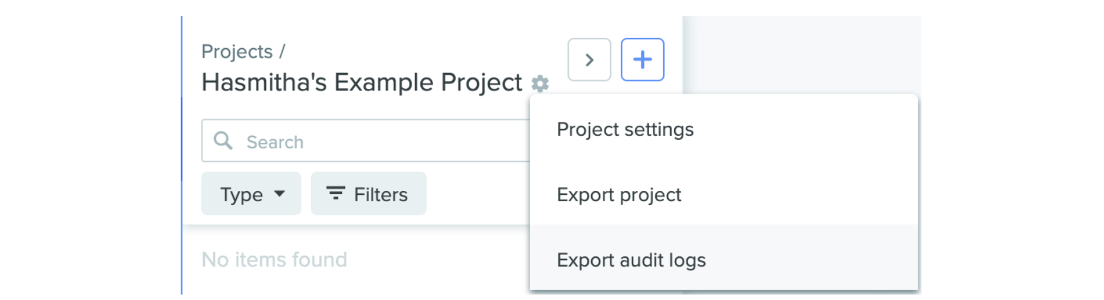Click the word Filters on the button
This screenshot has height=300, width=1104.
click(380, 194)
